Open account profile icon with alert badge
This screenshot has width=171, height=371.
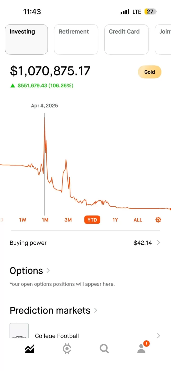click(141, 348)
